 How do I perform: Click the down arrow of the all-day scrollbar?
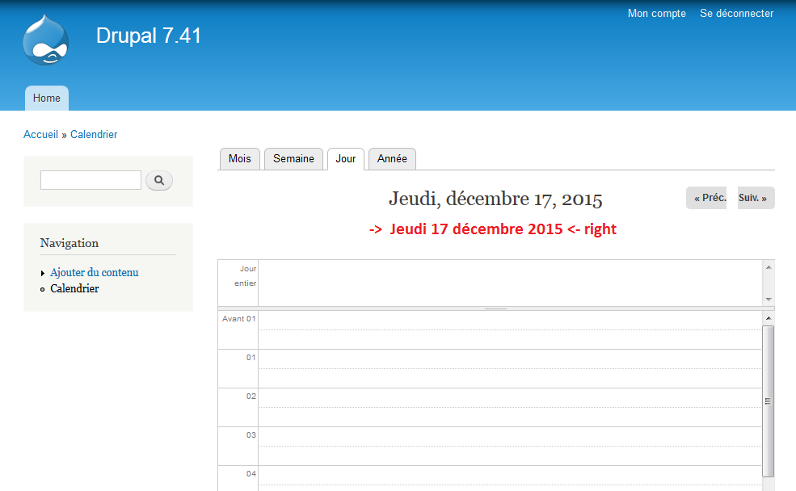click(x=769, y=300)
